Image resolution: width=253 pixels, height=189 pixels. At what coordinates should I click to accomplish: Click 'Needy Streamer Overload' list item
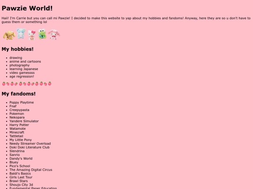30,144
